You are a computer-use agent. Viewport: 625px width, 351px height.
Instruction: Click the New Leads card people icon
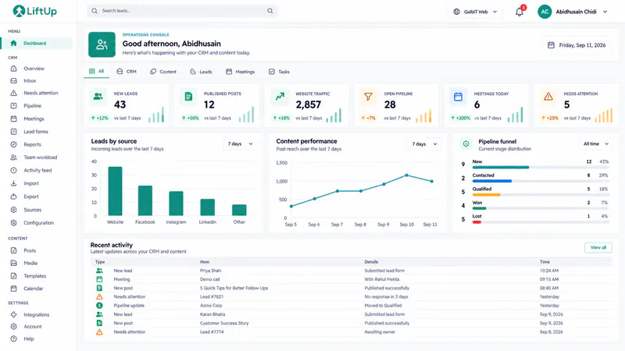[98, 97]
